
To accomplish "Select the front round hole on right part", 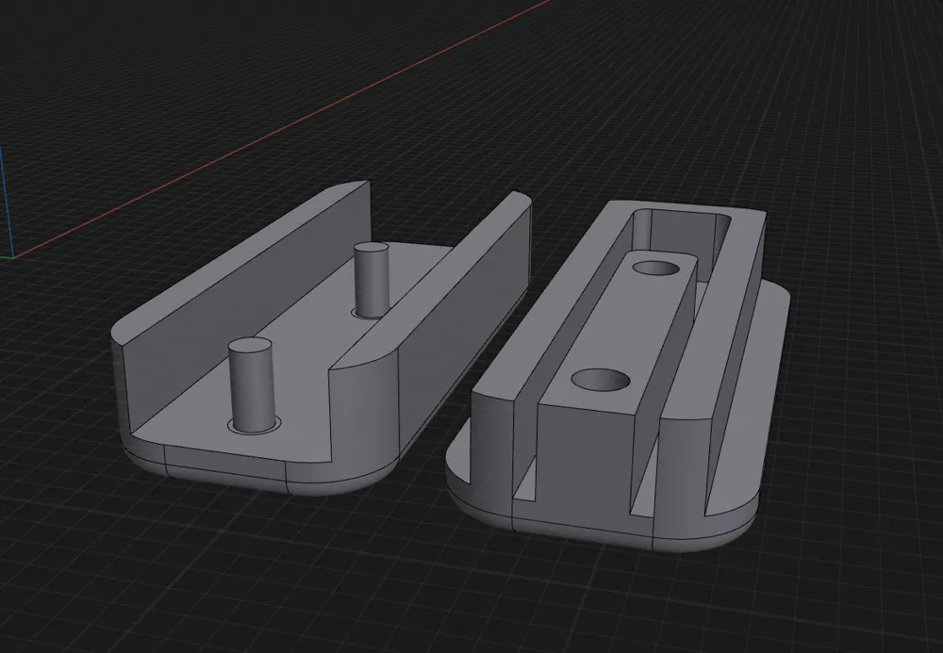I will pos(600,381).
